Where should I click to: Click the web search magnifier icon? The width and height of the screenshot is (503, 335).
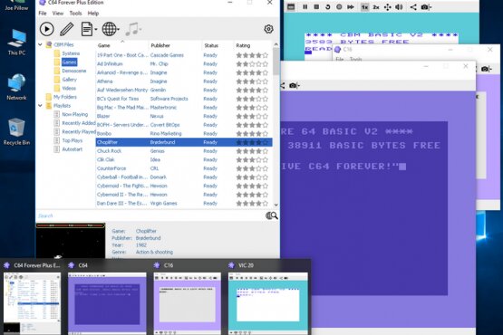click(x=272, y=215)
